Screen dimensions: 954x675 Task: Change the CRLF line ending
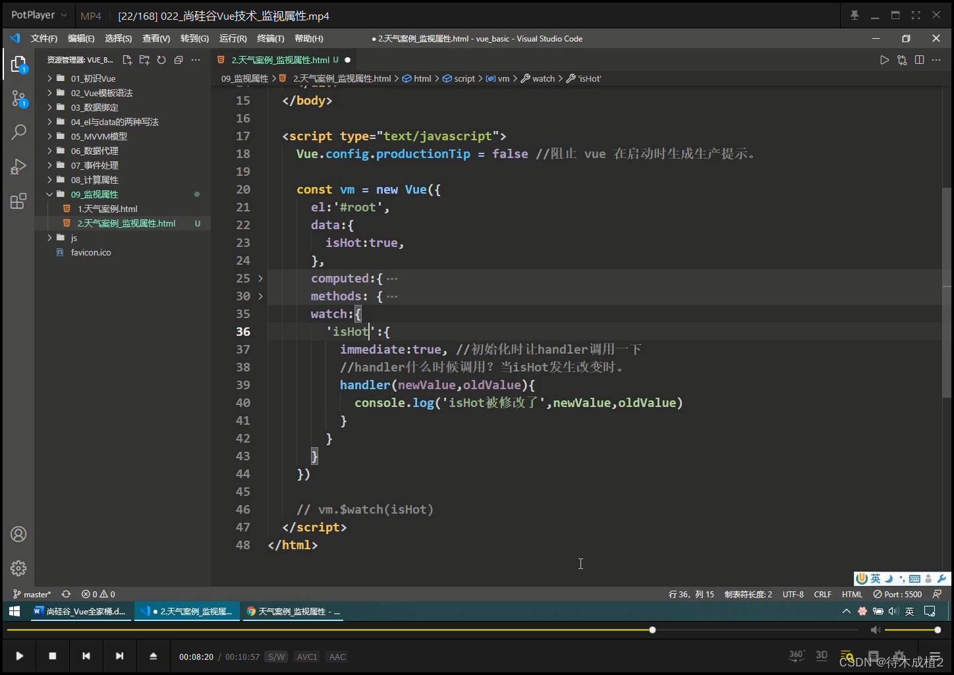point(822,594)
